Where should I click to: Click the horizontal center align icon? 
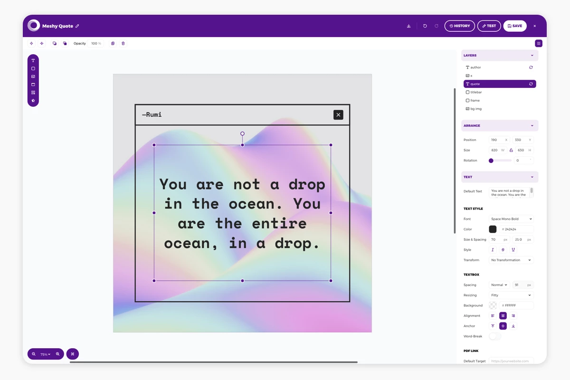31,43
